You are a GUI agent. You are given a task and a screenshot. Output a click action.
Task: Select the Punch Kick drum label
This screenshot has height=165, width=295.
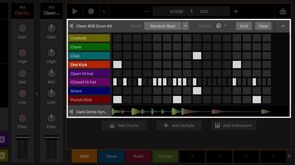click(89, 100)
